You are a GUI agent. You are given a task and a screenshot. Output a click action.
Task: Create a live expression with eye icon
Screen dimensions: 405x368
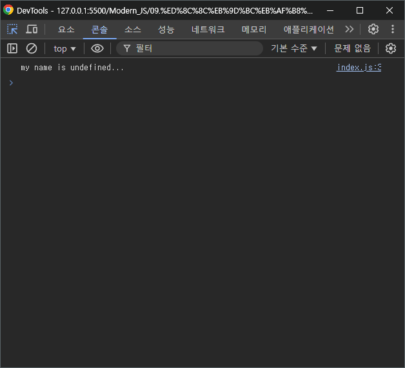coord(97,48)
